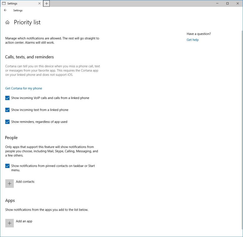Image resolution: width=243 pixels, height=237 pixels.
Task: Select the Settings tab
Action: [21, 4]
